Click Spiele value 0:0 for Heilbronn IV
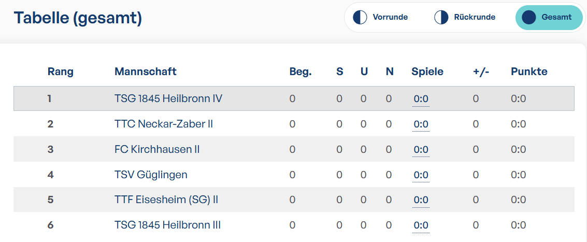 (421, 99)
